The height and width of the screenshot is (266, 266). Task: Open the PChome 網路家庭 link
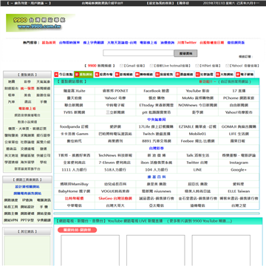tap(239, 98)
